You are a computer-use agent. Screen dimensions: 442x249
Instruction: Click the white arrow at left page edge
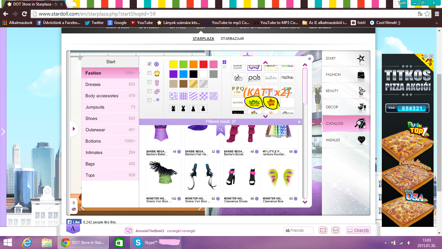[3, 132]
